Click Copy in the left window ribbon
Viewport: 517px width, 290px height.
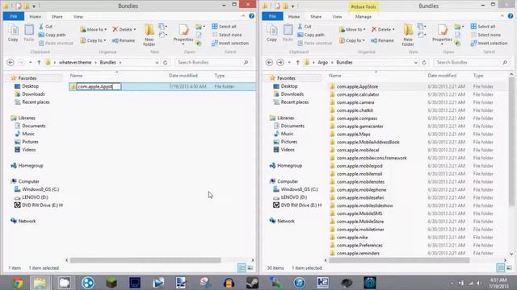13,33
